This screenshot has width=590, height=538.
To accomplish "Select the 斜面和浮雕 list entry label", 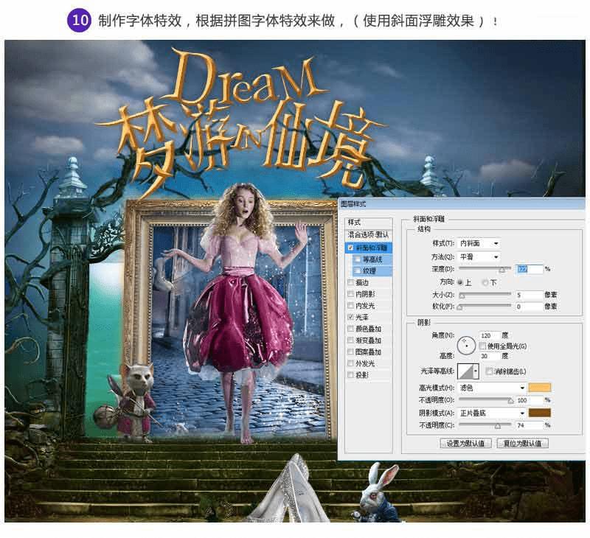I will [372, 248].
